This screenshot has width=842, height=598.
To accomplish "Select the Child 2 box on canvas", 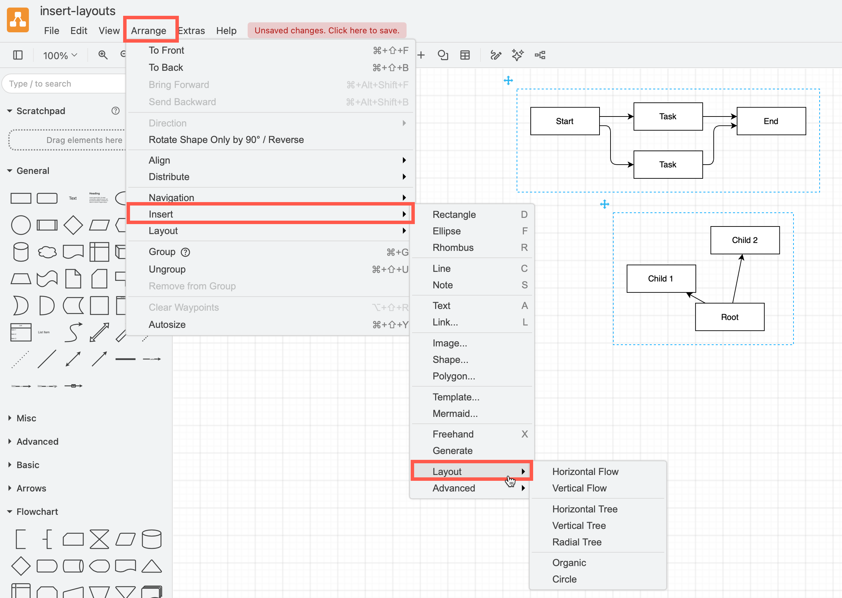I will coord(745,240).
